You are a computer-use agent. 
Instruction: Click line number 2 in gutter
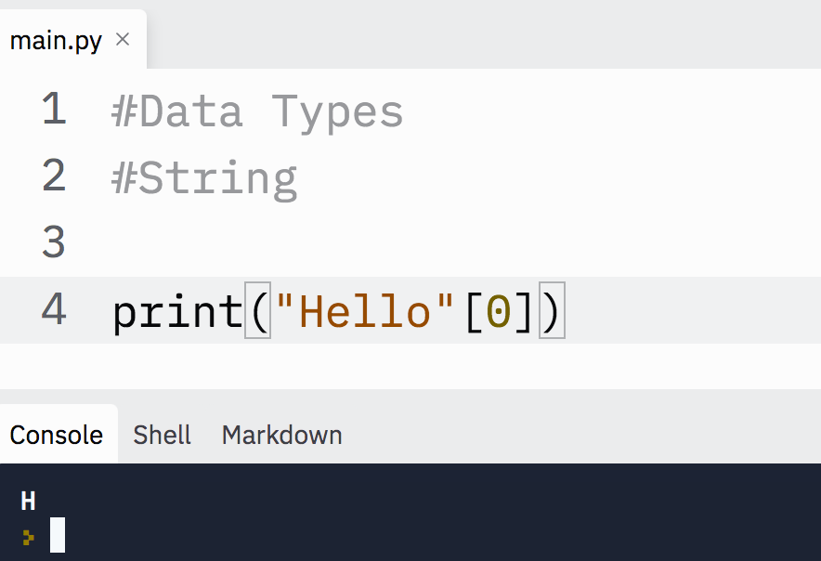(54, 176)
